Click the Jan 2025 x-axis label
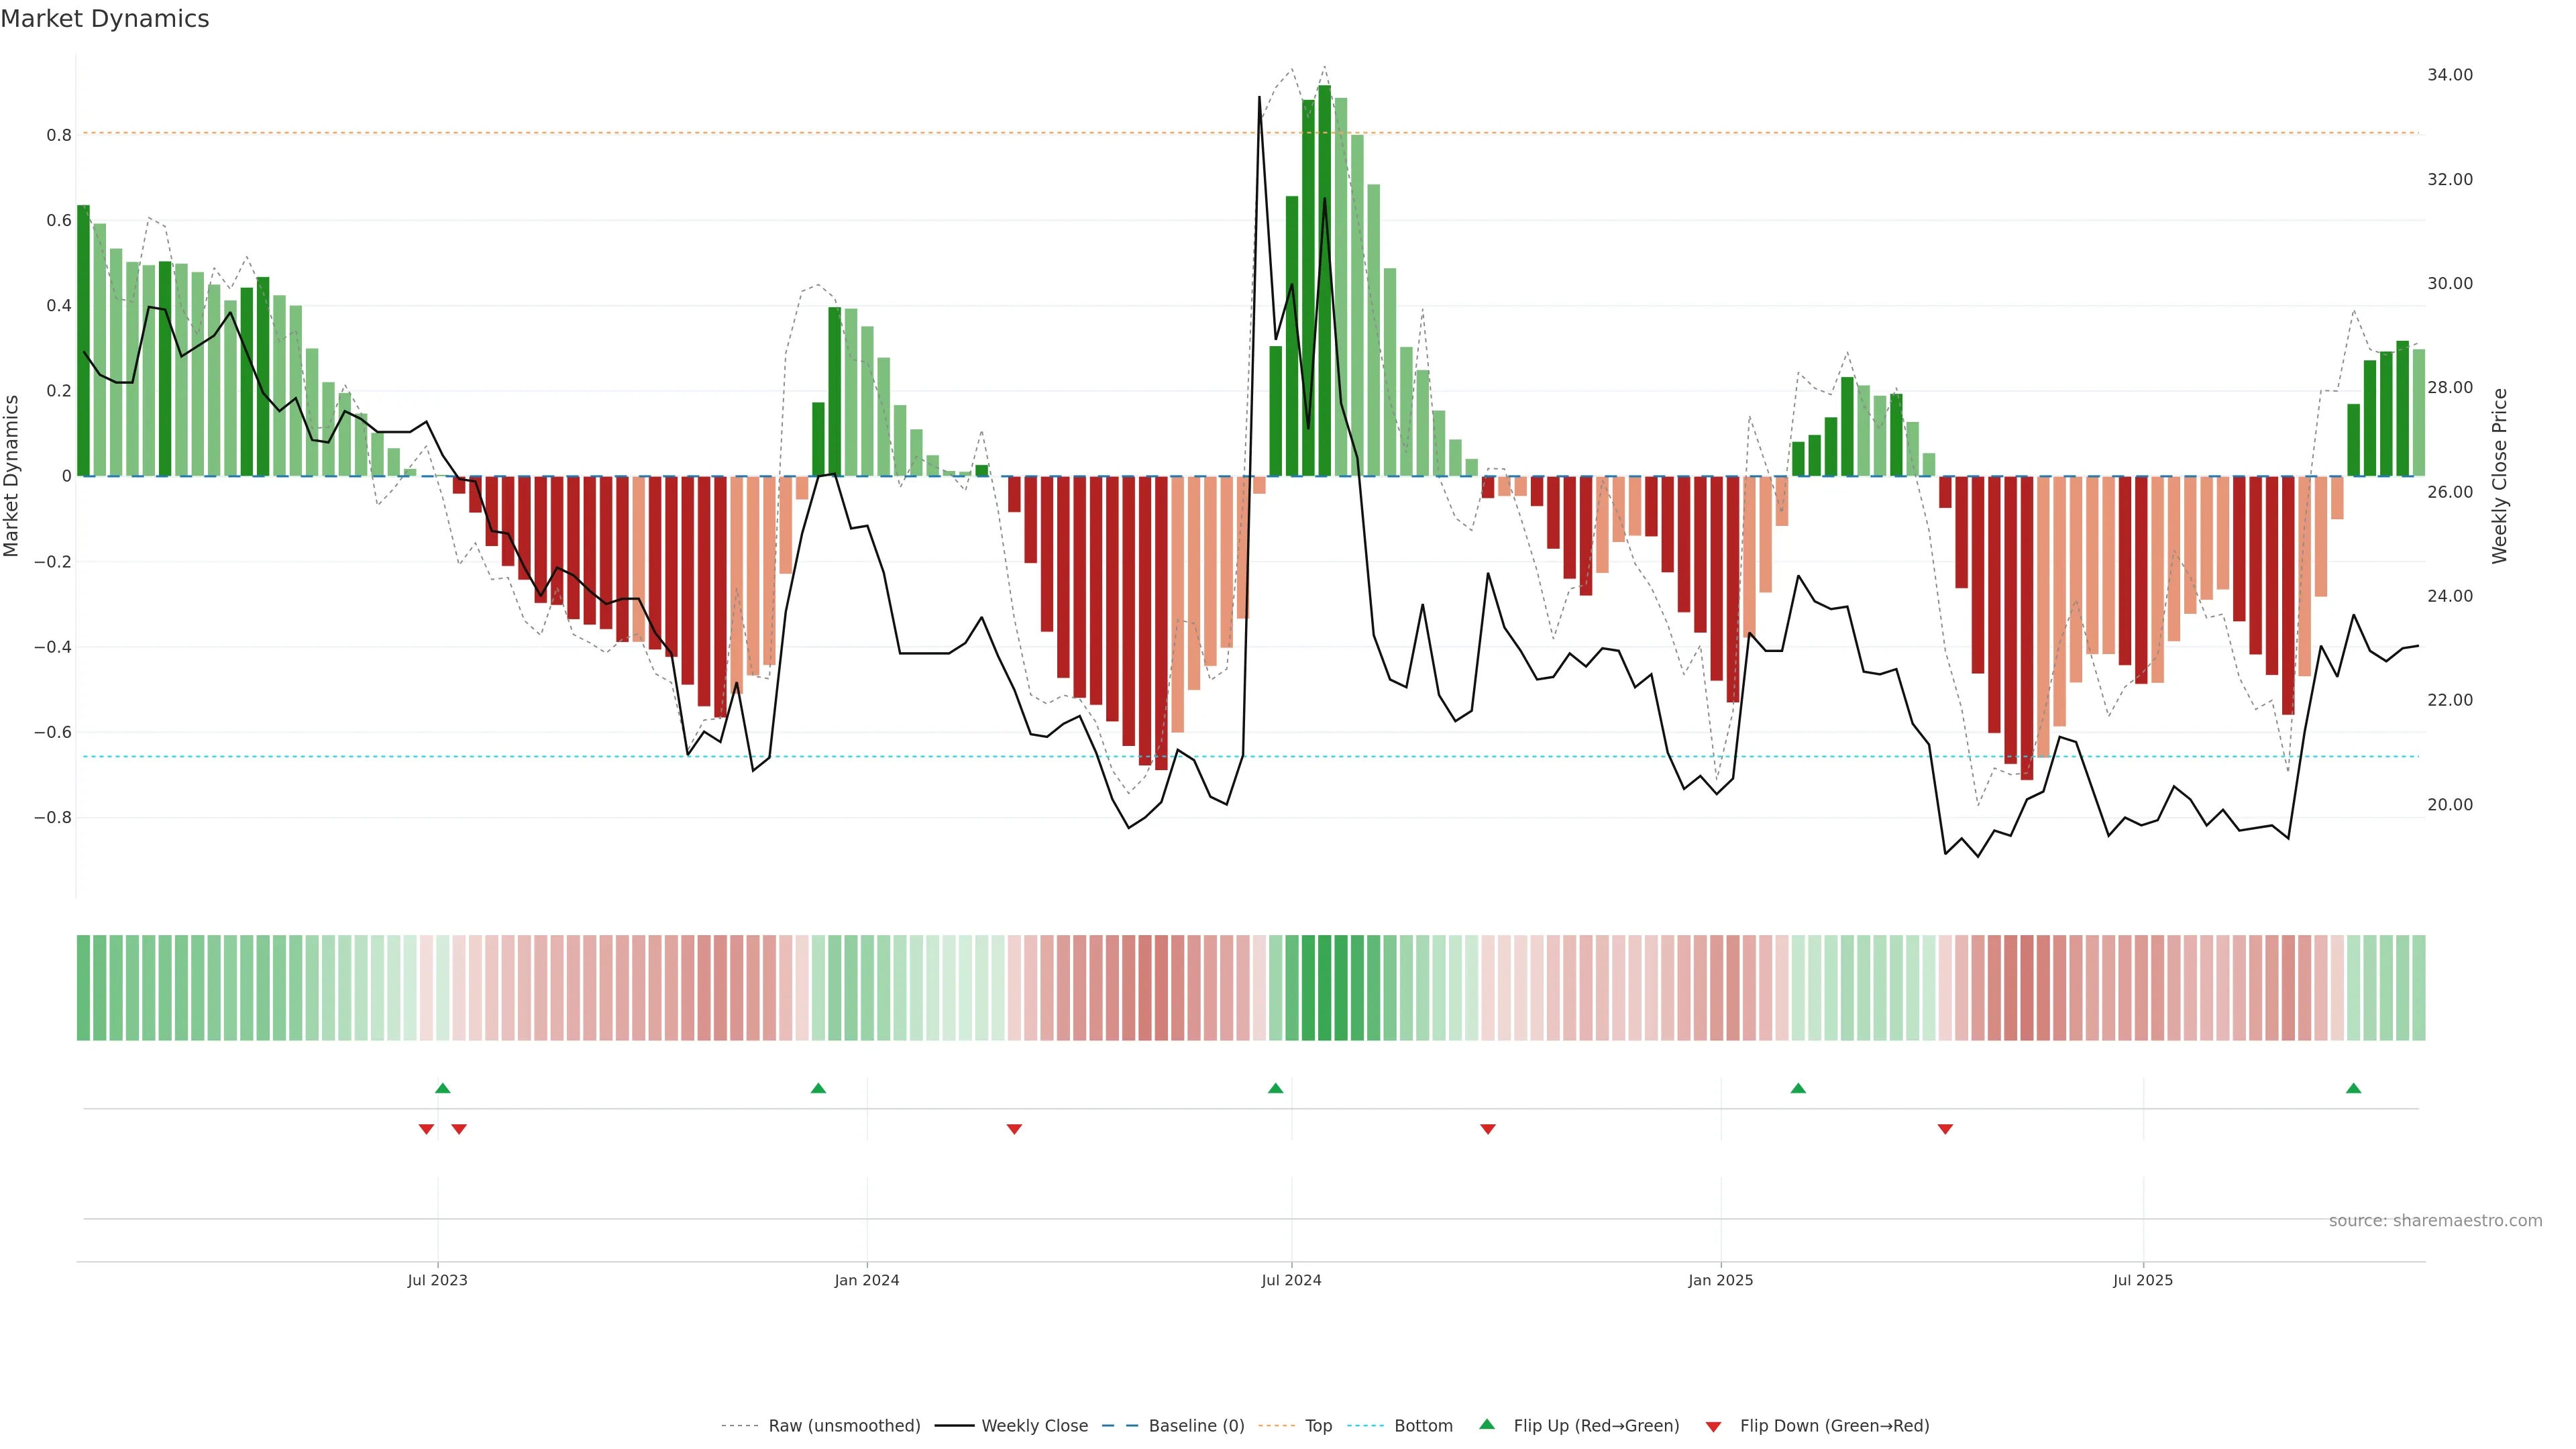The height and width of the screenshot is (1449, 2576). pos(1720,1280)
